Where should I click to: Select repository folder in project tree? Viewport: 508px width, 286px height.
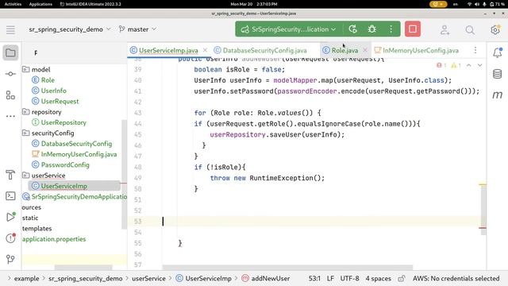(46, 112)
